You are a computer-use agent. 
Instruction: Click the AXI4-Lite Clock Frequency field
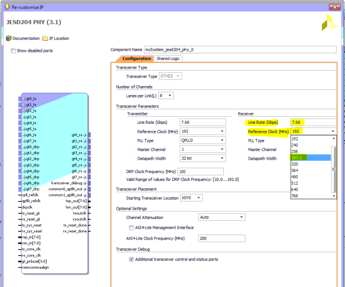coord(222,238)
